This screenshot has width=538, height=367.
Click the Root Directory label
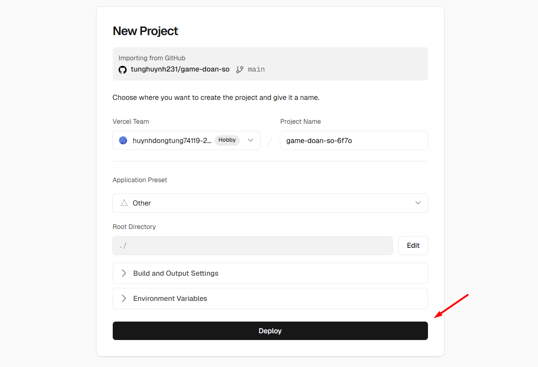coord(134,227)
